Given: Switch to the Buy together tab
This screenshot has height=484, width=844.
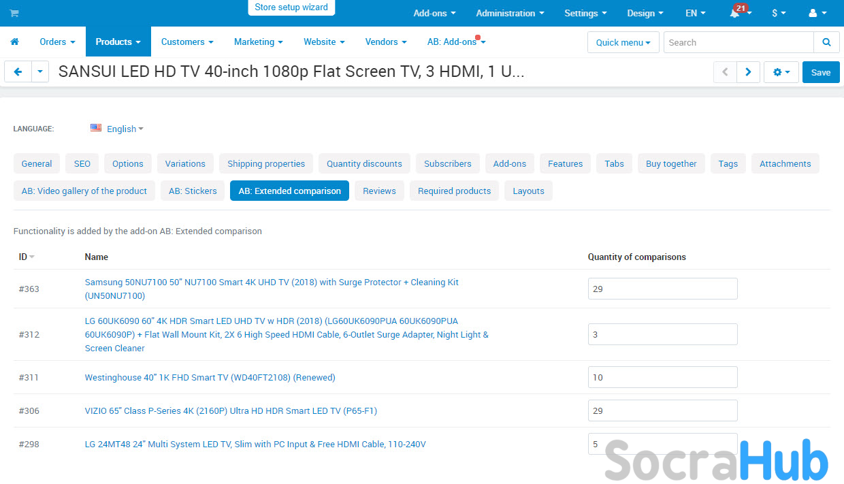Looking at the screenshot, I should tap(671, 163).
